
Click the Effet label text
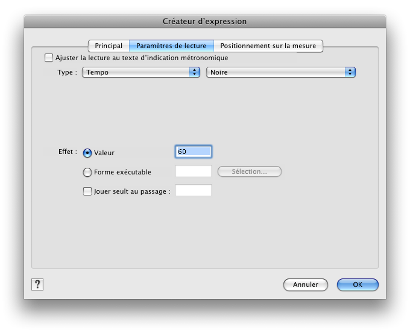pyautogui.click(x=68, y=152)
